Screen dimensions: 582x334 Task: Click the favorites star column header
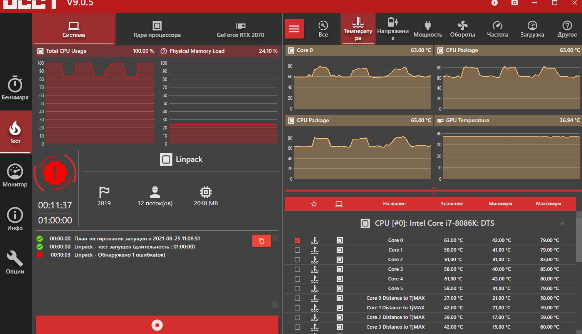click(x=314, y=204)
